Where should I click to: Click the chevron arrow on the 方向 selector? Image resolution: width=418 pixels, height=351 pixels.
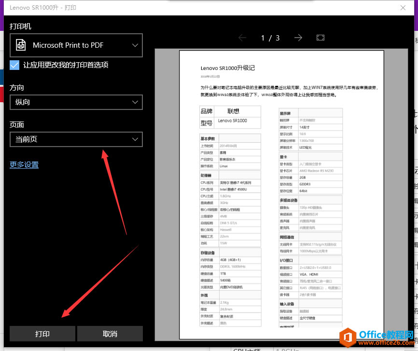click(x=136, y=102)
